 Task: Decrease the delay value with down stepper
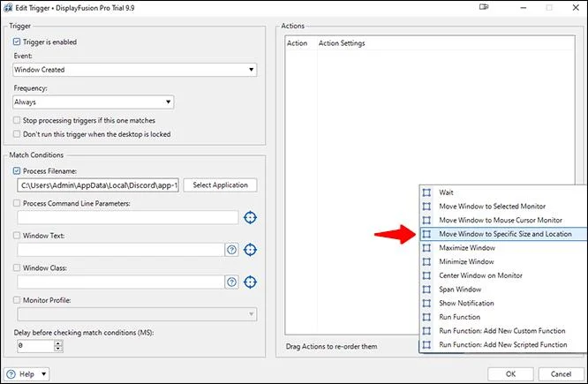point(57,349)
